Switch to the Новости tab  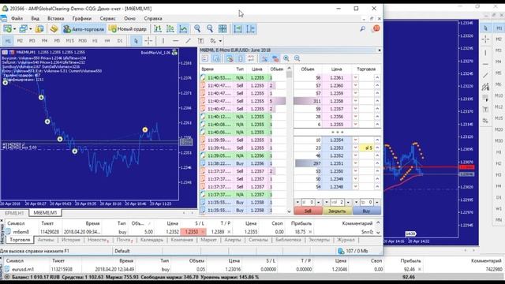click(98, 240)
